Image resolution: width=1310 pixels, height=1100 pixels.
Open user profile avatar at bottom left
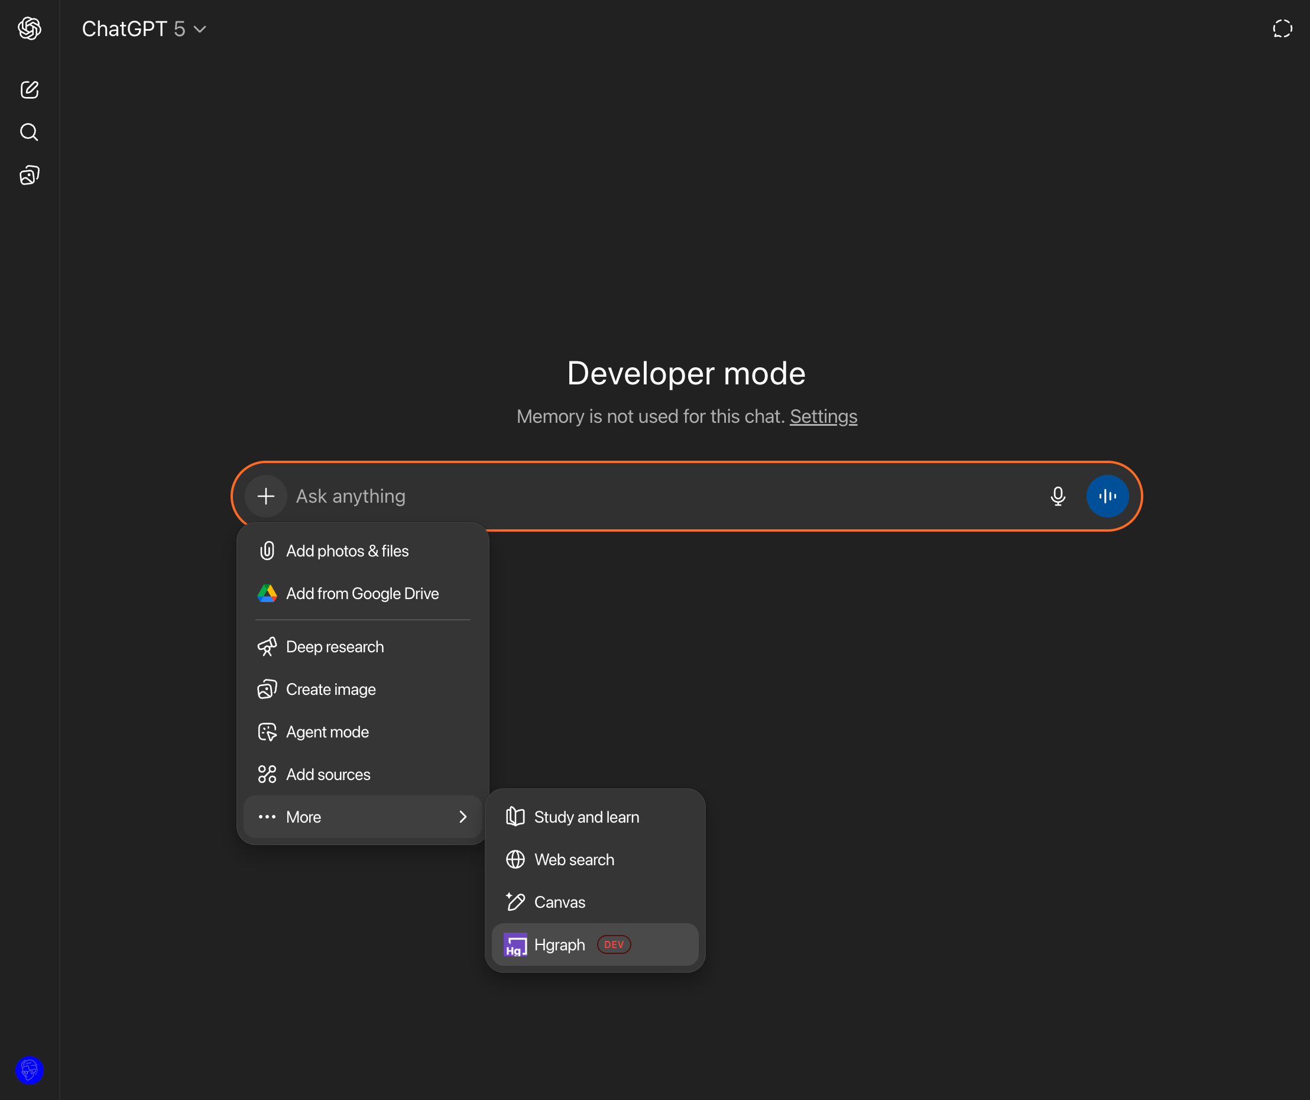(x=30, y=1070)
